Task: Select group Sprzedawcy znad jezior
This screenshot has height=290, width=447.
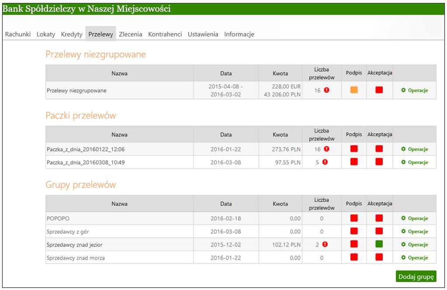Action: (x=74, y=245)
